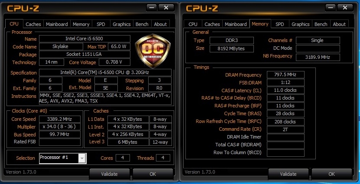Click the CPU-Z logo in left window

click(23, 9)
